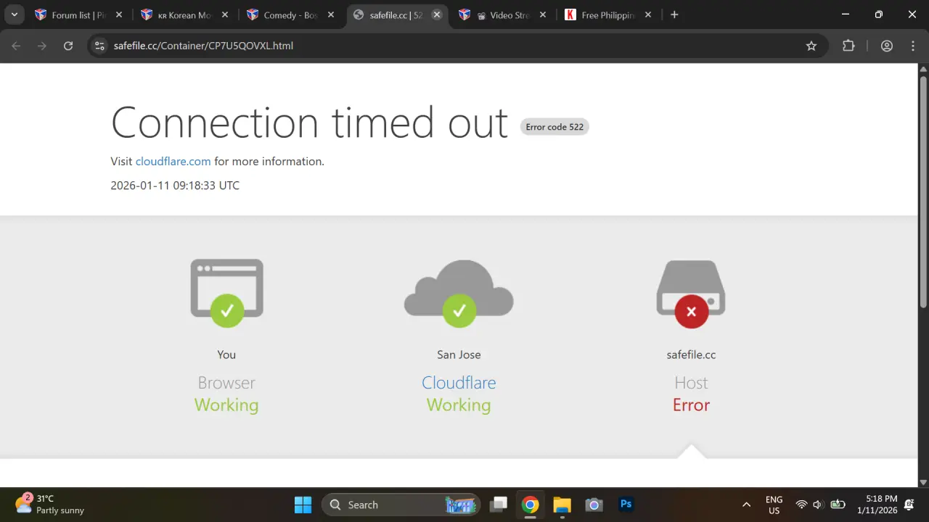929x522 pixels.
Task: Click the San Jose location text
Action: (x=459, y=355)
